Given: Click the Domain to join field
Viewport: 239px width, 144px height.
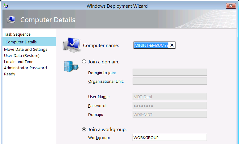Looking at the screenshot, I should click(x=170, y=72).
